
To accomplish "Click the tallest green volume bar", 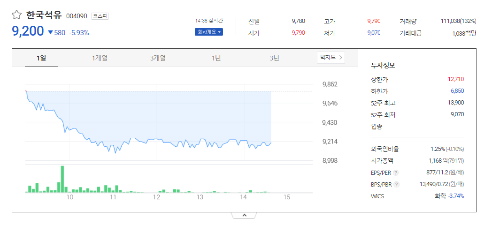I will click(x=62, y=179).
